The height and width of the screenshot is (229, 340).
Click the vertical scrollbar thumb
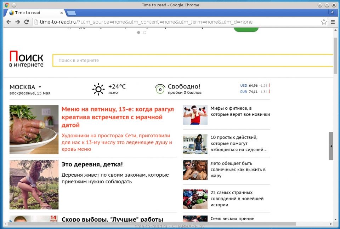(335, 56)
